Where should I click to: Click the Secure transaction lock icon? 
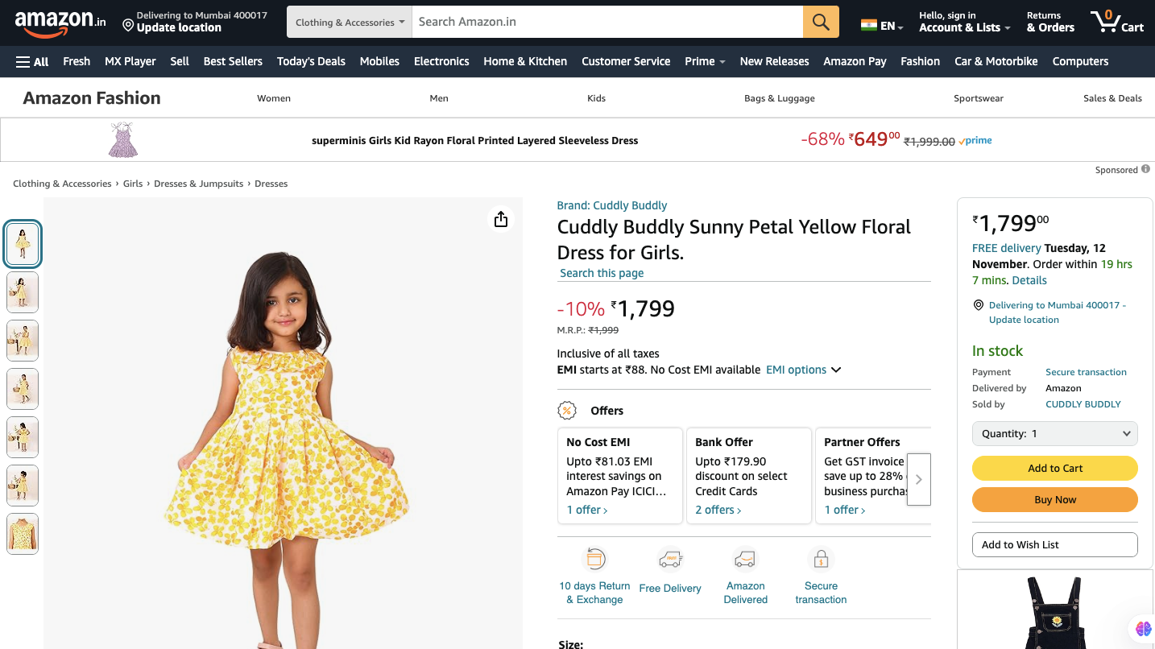[821, 559]
